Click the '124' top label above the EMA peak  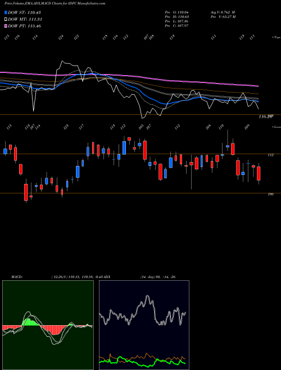(61, 38)
